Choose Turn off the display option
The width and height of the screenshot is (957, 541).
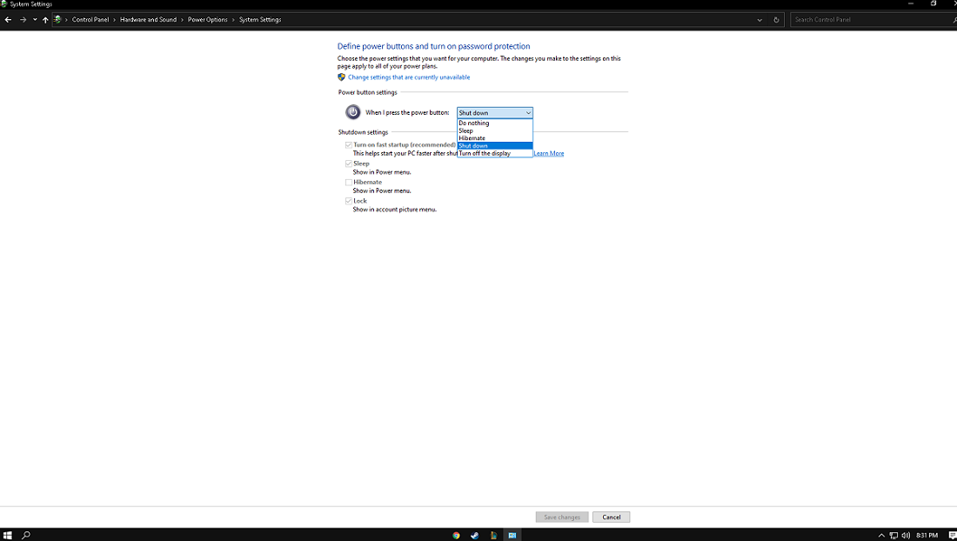click(485, 153)
